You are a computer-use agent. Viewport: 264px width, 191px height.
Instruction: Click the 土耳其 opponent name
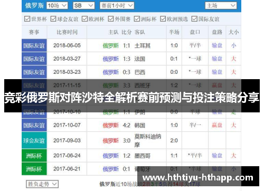tap(143, 45)
